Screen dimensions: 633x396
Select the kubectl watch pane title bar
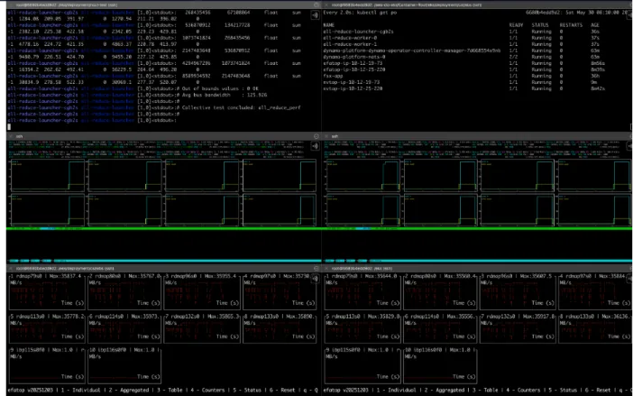[x=478, y=5]
